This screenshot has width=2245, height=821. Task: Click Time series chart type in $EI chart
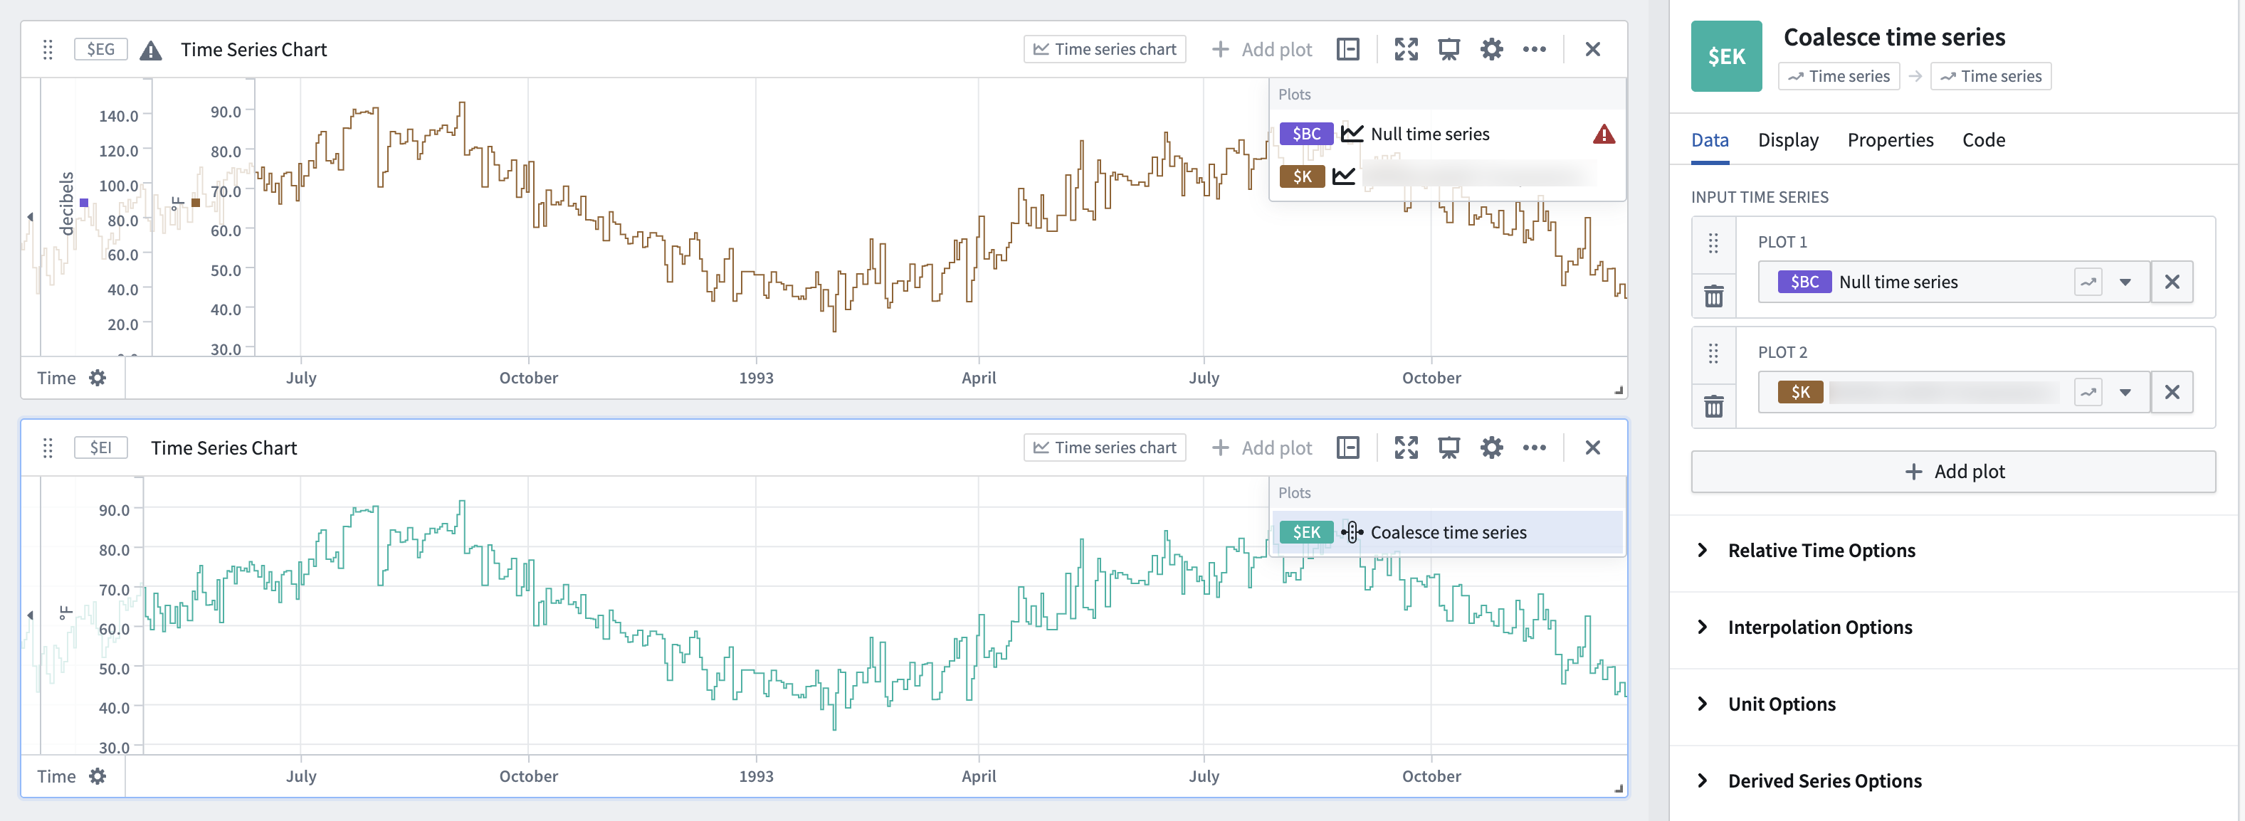1104,447
